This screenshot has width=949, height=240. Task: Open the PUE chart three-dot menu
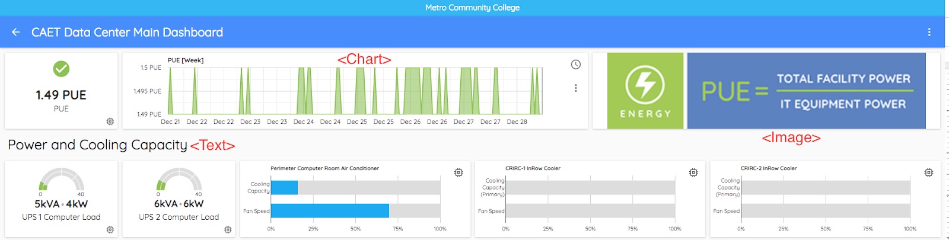[x=575, y=88]
